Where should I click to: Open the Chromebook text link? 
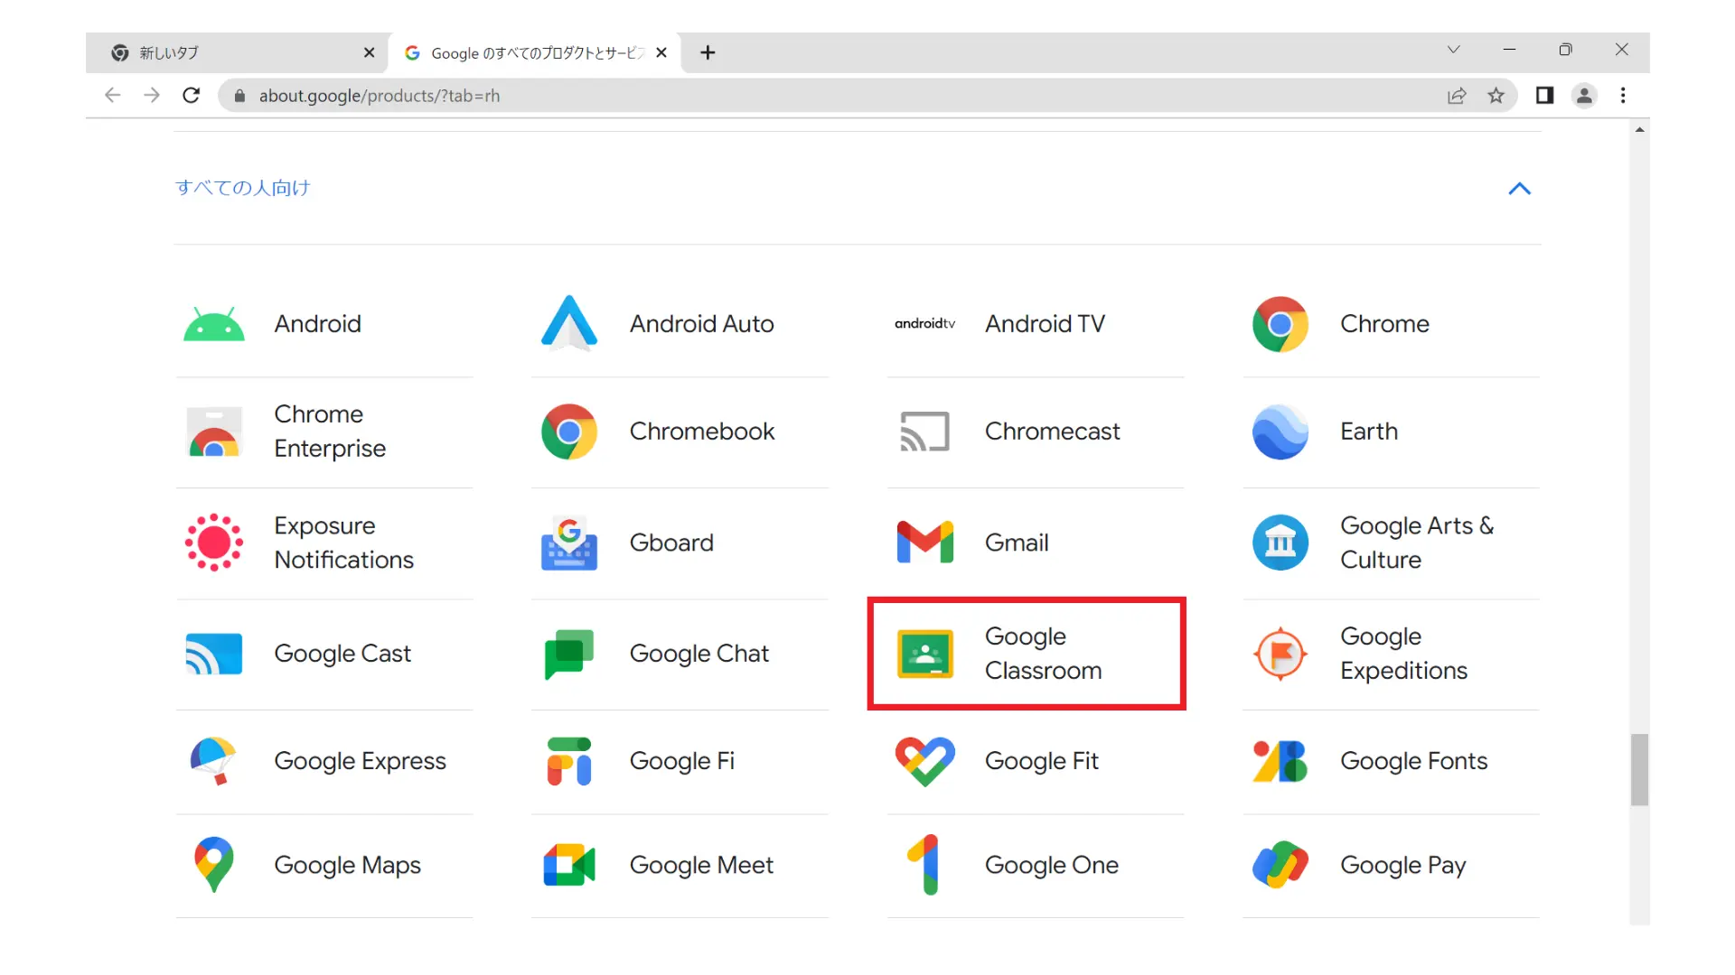tap(702, 432)
